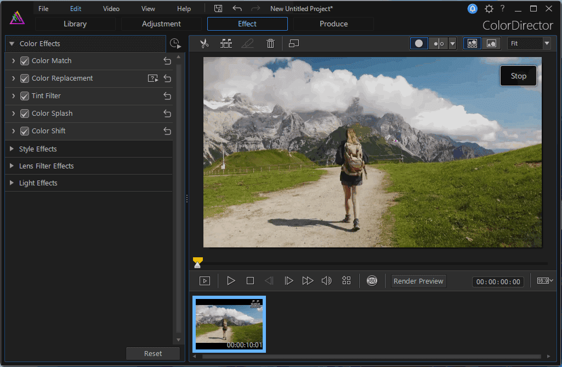Click the save project icon
Viewport: 562px width, 367px height.
tap(218, 9)
